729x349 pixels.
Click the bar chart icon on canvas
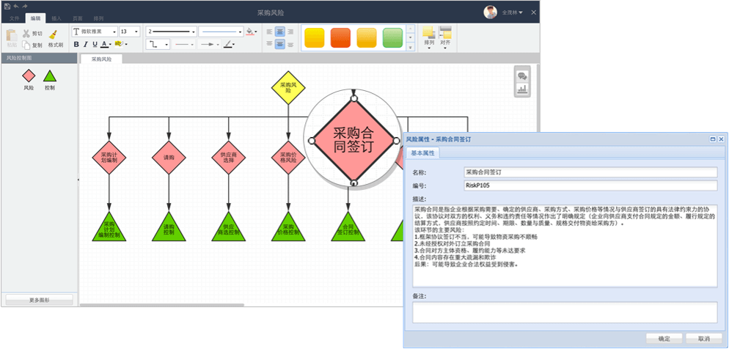[x=522, y=89]
